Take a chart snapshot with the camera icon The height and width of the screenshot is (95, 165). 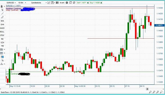pyautogui.click(x=57, y=3)
